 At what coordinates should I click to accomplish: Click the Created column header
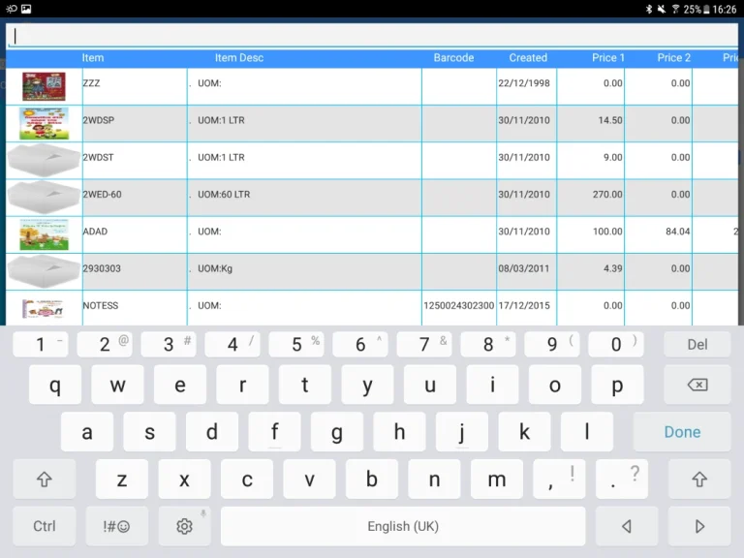coord(528,58)
